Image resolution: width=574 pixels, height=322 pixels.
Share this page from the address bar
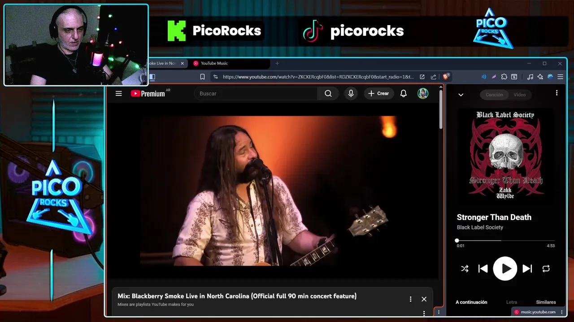coord(433,77)
